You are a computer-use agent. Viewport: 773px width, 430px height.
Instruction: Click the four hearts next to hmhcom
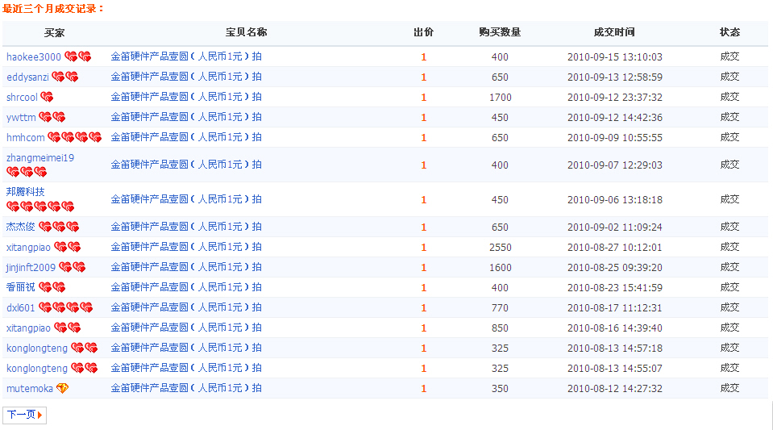click(x=74, y=137)
